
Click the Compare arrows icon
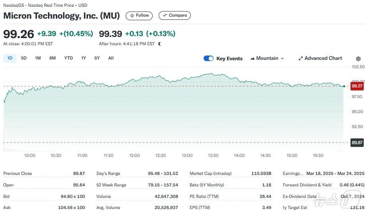(165, 15)
